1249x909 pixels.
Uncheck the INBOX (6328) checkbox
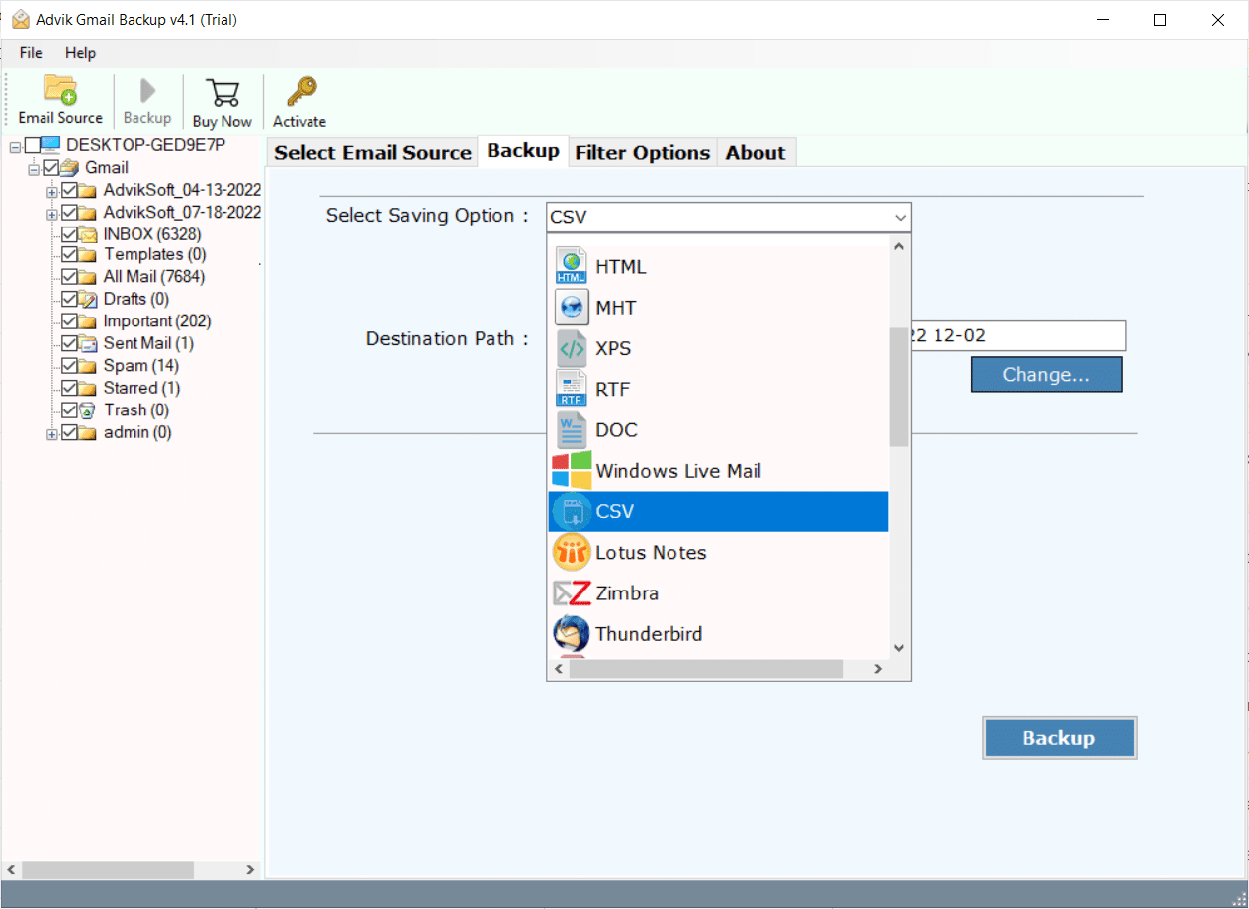pyautogui.click(x=69, y=234)
